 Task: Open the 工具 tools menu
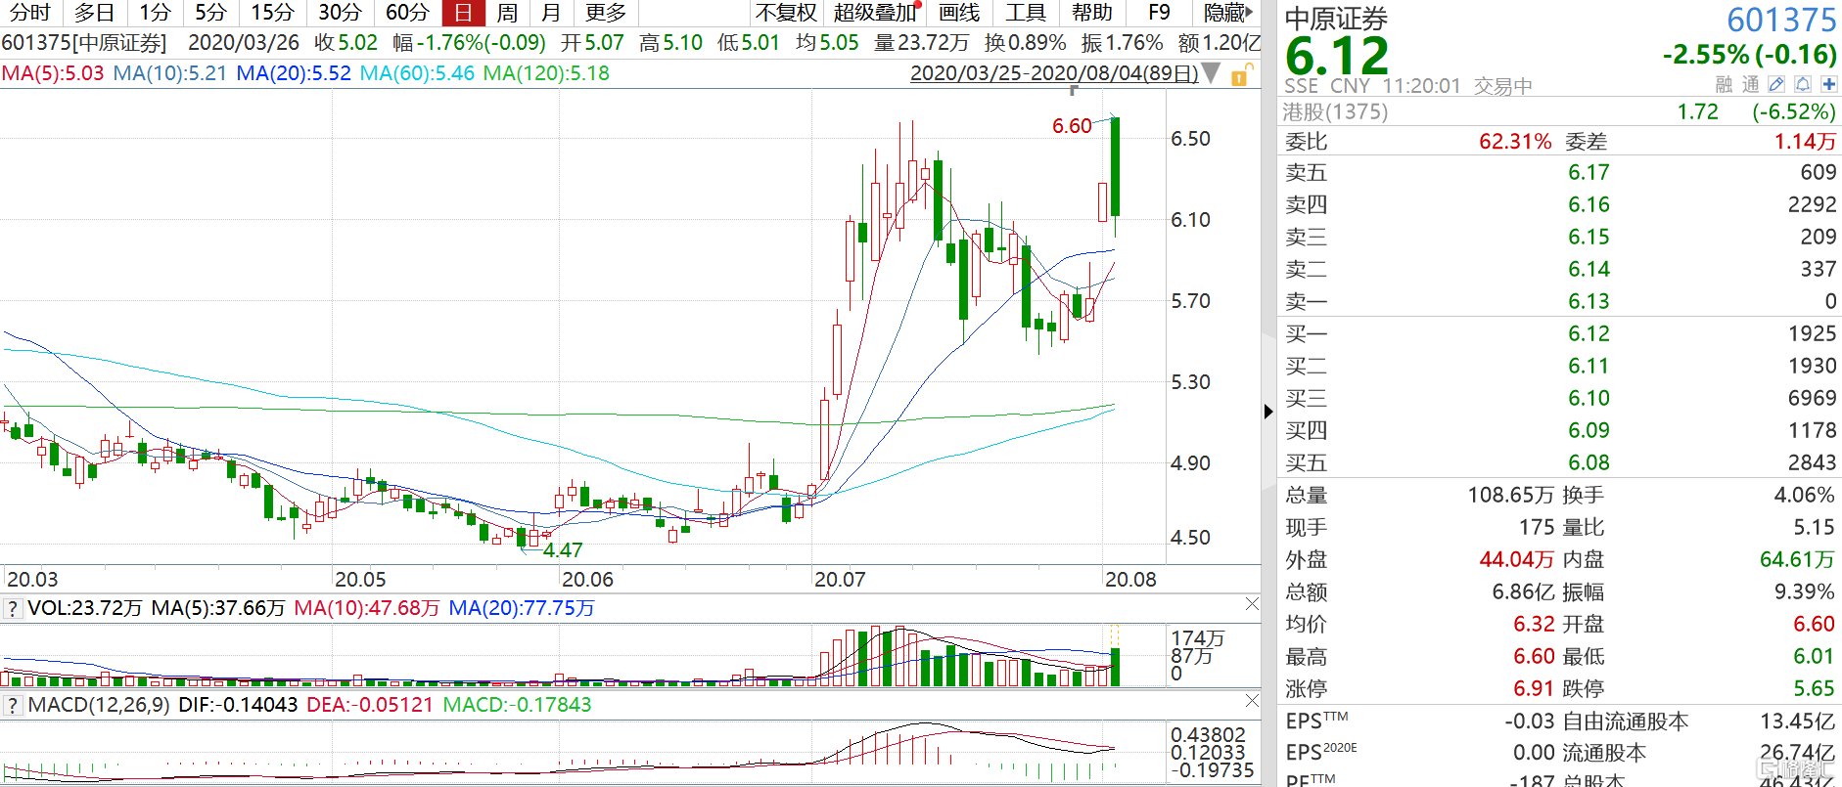point(1026,13)
